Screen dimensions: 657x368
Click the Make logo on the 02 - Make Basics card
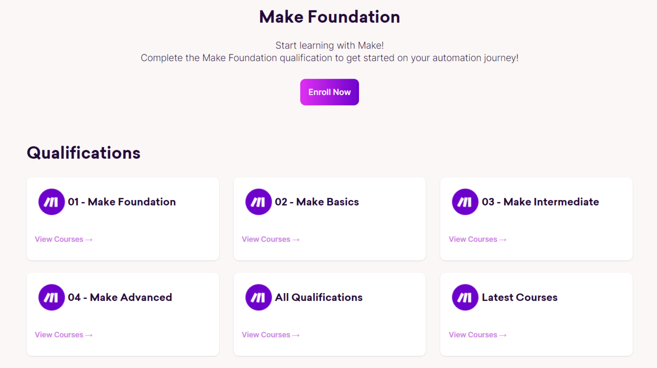[258, 202]
